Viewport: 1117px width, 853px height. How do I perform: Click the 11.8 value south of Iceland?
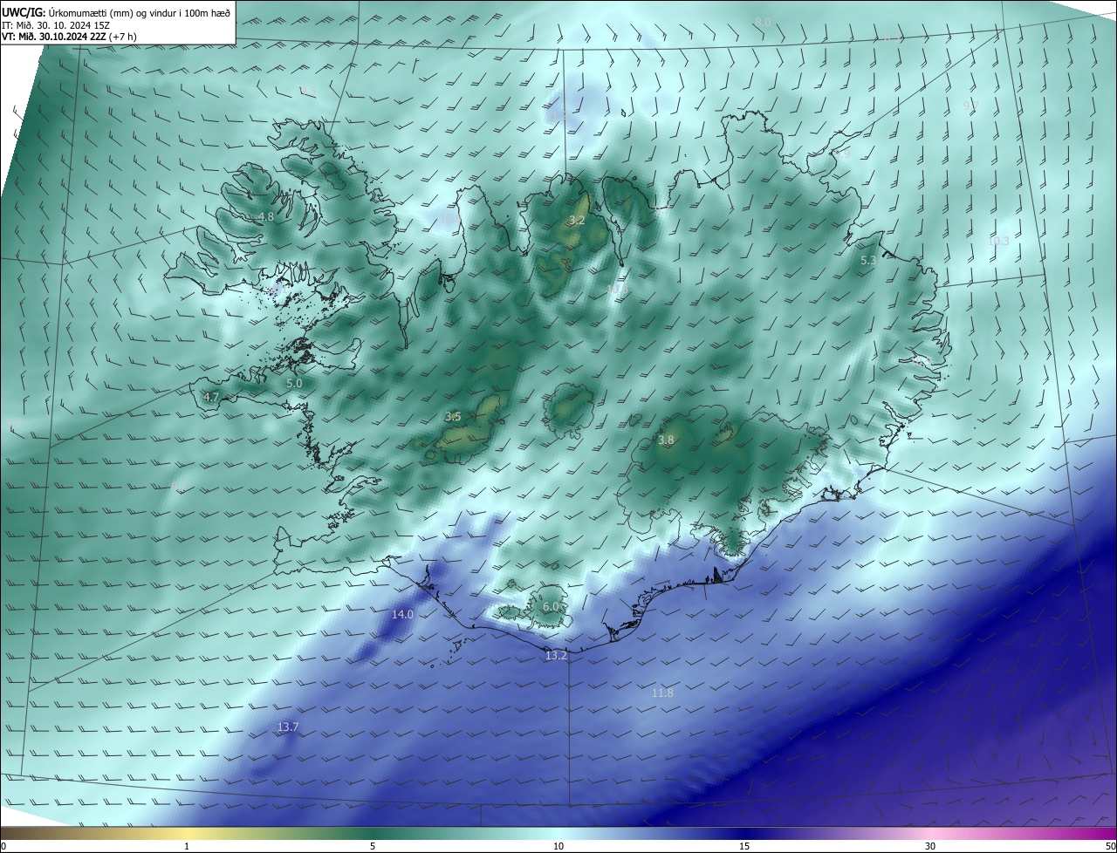tap(662, 693)
